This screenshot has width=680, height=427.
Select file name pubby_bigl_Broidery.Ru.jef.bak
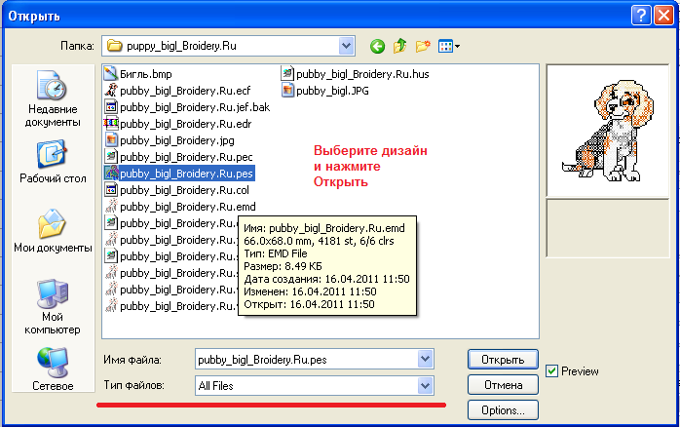[195, 107]
